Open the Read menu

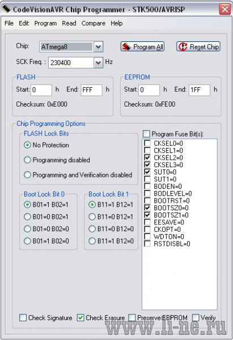click(69, 23)
